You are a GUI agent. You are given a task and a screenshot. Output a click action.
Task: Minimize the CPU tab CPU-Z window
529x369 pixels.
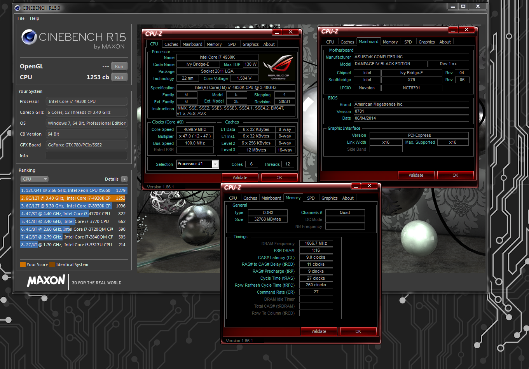277,32
